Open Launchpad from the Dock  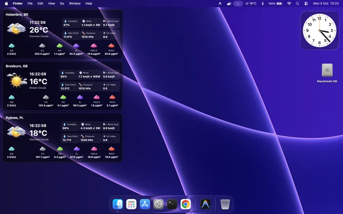point(131,204)
